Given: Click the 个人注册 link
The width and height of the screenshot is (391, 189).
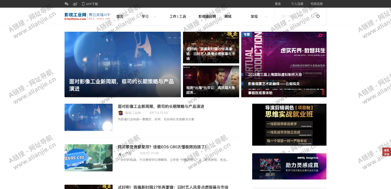Looking at the screenshot, I should point(297,4).
